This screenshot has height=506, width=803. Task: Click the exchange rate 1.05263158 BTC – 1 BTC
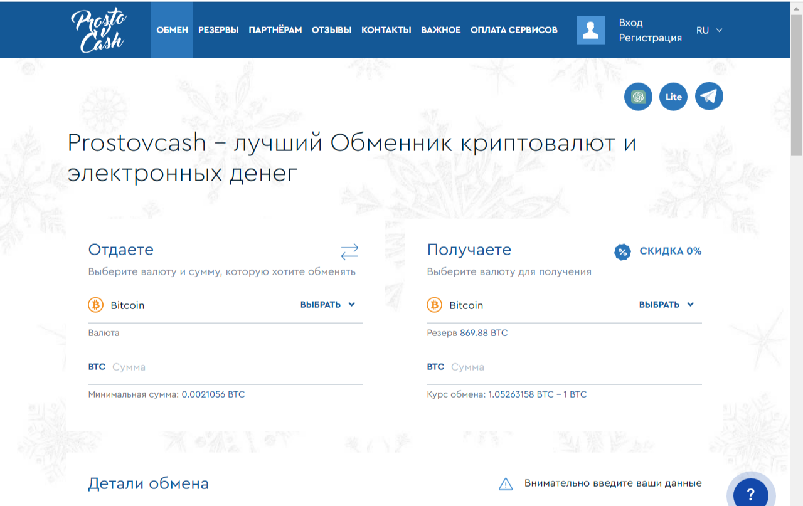[538, 395]
